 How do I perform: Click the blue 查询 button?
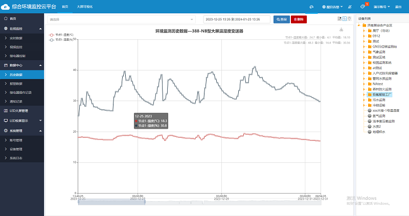pos(282,19)
